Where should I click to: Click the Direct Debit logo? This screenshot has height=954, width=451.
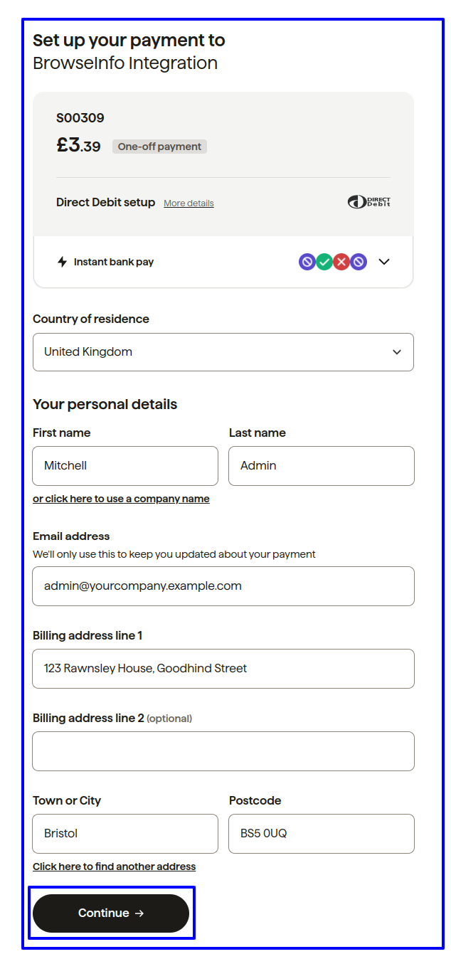point(368,202)
